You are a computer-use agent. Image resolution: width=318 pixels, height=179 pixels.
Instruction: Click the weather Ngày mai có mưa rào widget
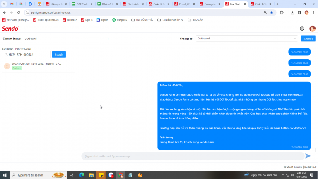260,175
